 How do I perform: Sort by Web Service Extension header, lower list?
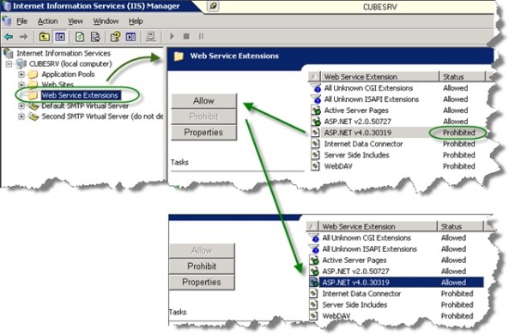[378, 226]
